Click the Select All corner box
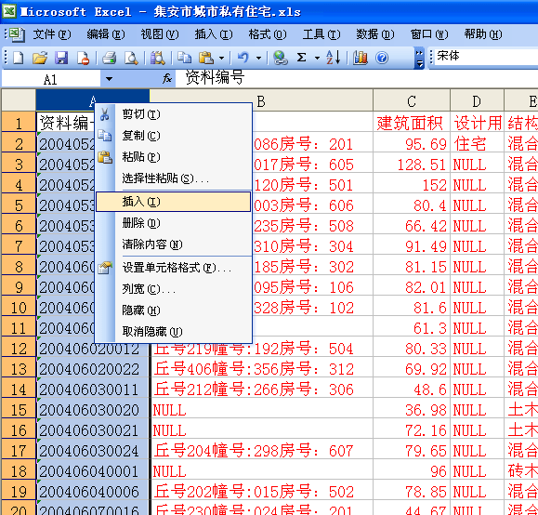 tap(19, 100)
